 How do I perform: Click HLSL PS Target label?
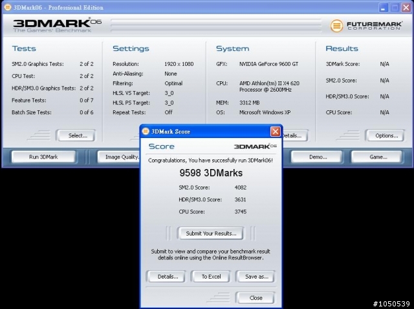pyautogui.click(x=131, y=103)
